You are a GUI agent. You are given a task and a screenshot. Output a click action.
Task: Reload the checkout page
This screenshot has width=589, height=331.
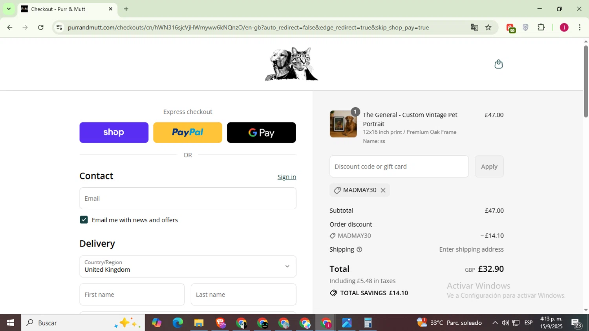41,27
